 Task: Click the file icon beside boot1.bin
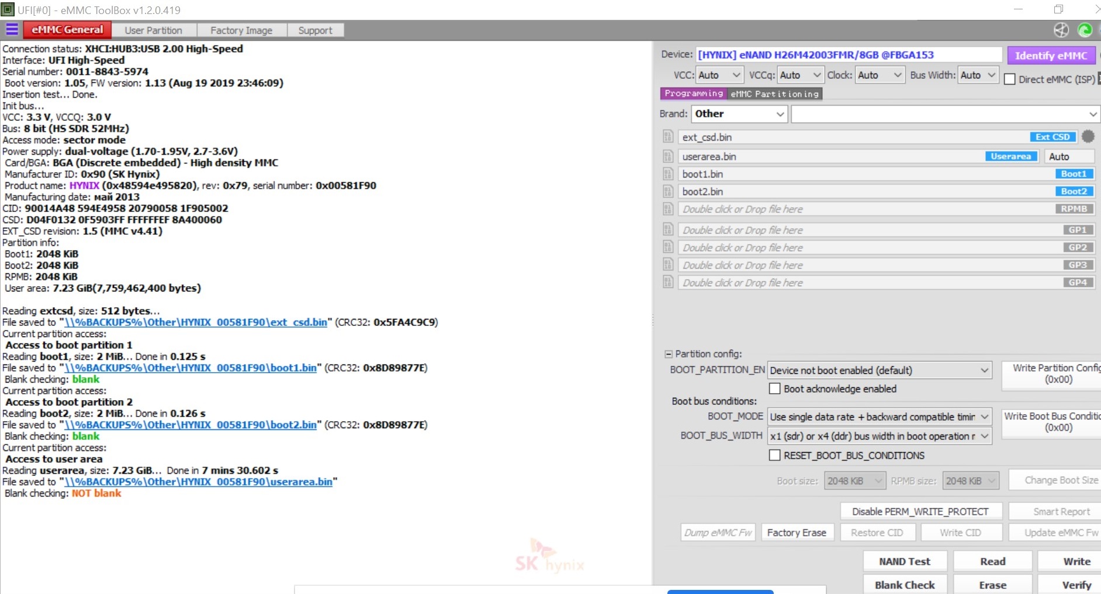coord(668,174)
